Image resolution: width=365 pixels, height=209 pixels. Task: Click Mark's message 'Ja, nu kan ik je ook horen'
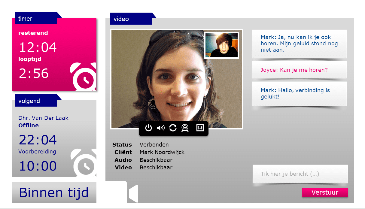click(299, 44)
